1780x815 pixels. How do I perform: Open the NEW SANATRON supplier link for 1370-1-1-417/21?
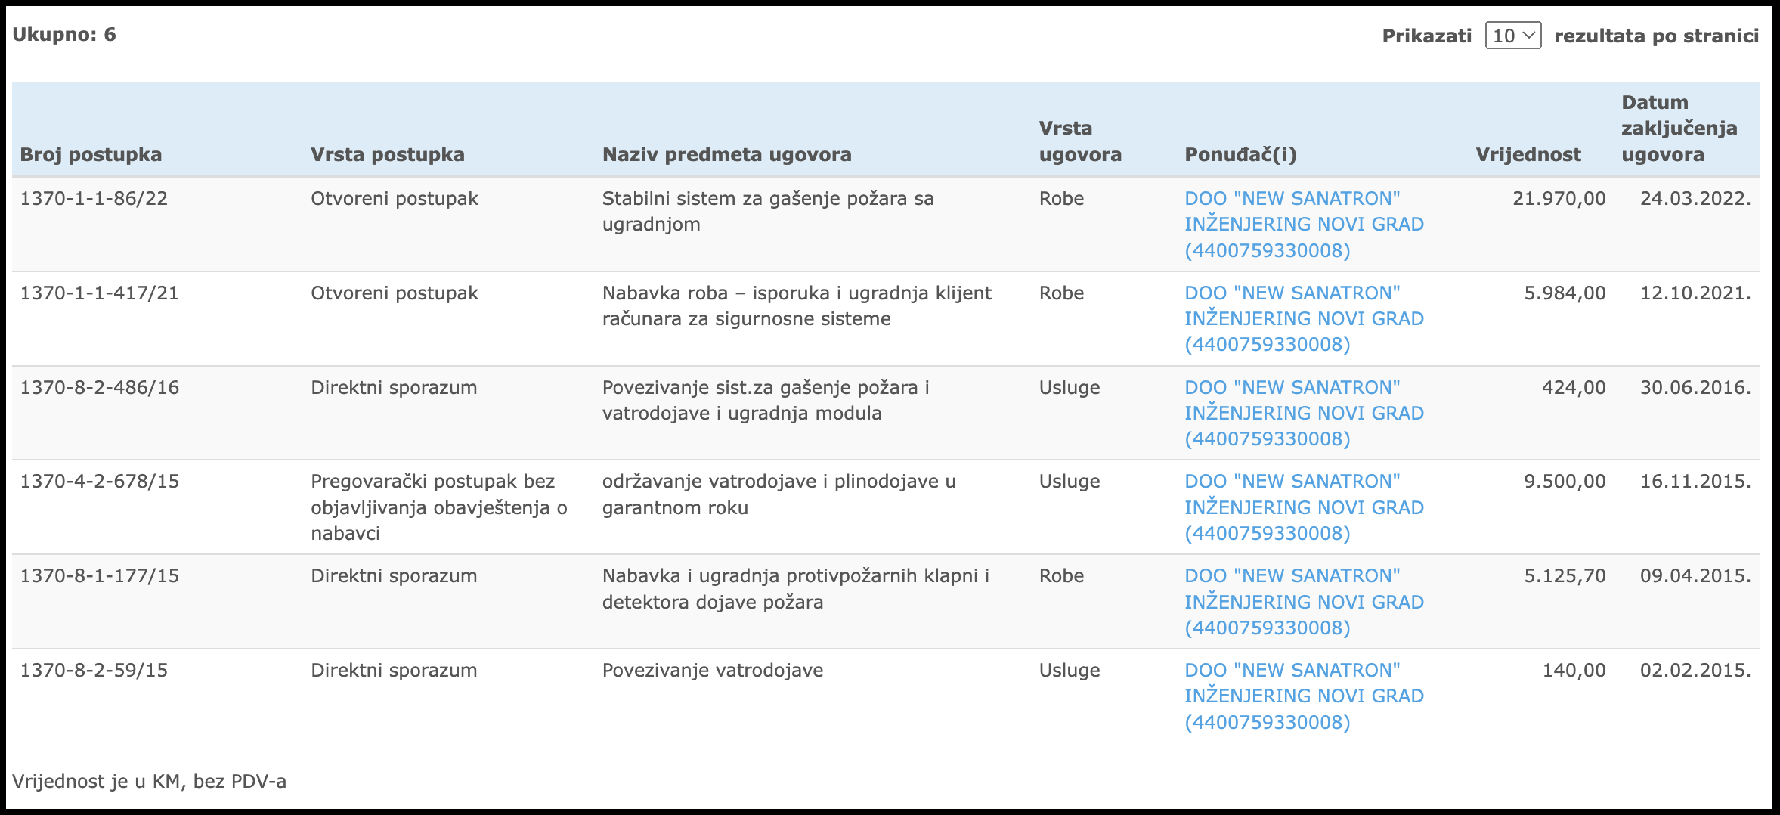[1304, 318]
